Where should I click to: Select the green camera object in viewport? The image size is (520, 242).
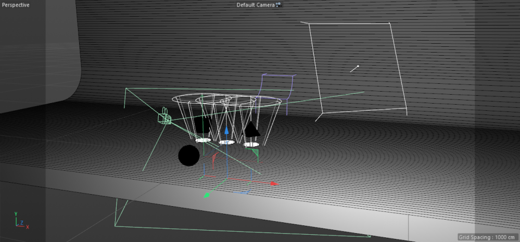coord(164,117)
